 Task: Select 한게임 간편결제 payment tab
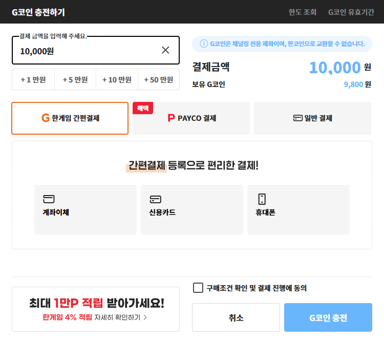coord(70,118)
